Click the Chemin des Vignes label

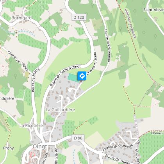pos(18,61)
